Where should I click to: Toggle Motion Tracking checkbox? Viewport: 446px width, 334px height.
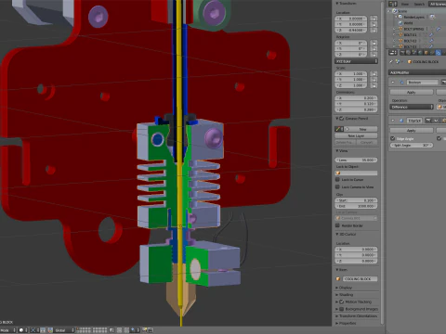point(342,302)
